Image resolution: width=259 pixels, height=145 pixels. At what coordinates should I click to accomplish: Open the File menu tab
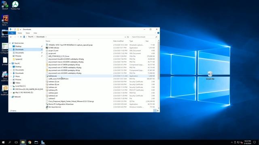click(x=12, y=33)
